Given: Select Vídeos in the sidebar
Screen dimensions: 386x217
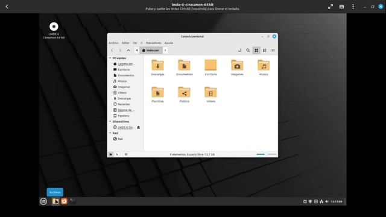Looking at the screenshot, I should click(x=125, y=92).
